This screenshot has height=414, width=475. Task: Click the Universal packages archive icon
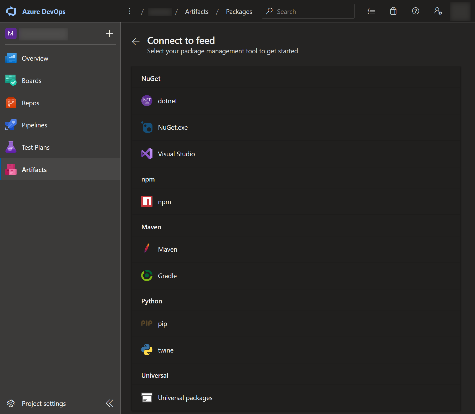(x=147, y=397)
